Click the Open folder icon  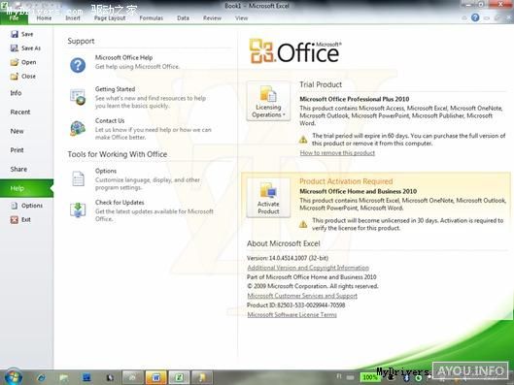pos(15,62)
